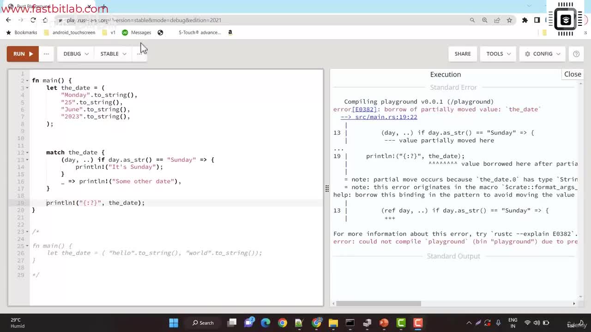
Task: Open the v1 bookmark folder
Action: (x=109, y=32)
